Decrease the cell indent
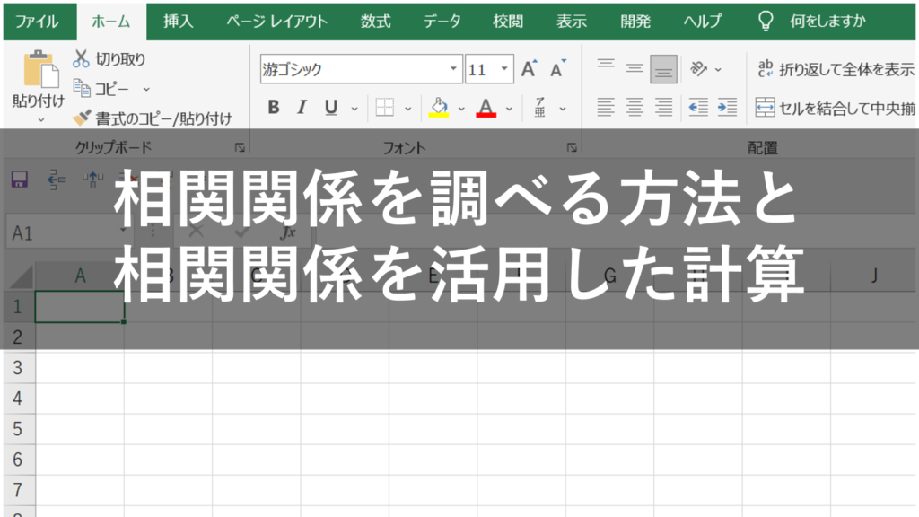The width and height of the screenshot is (919, 517). tap(698, 108)
